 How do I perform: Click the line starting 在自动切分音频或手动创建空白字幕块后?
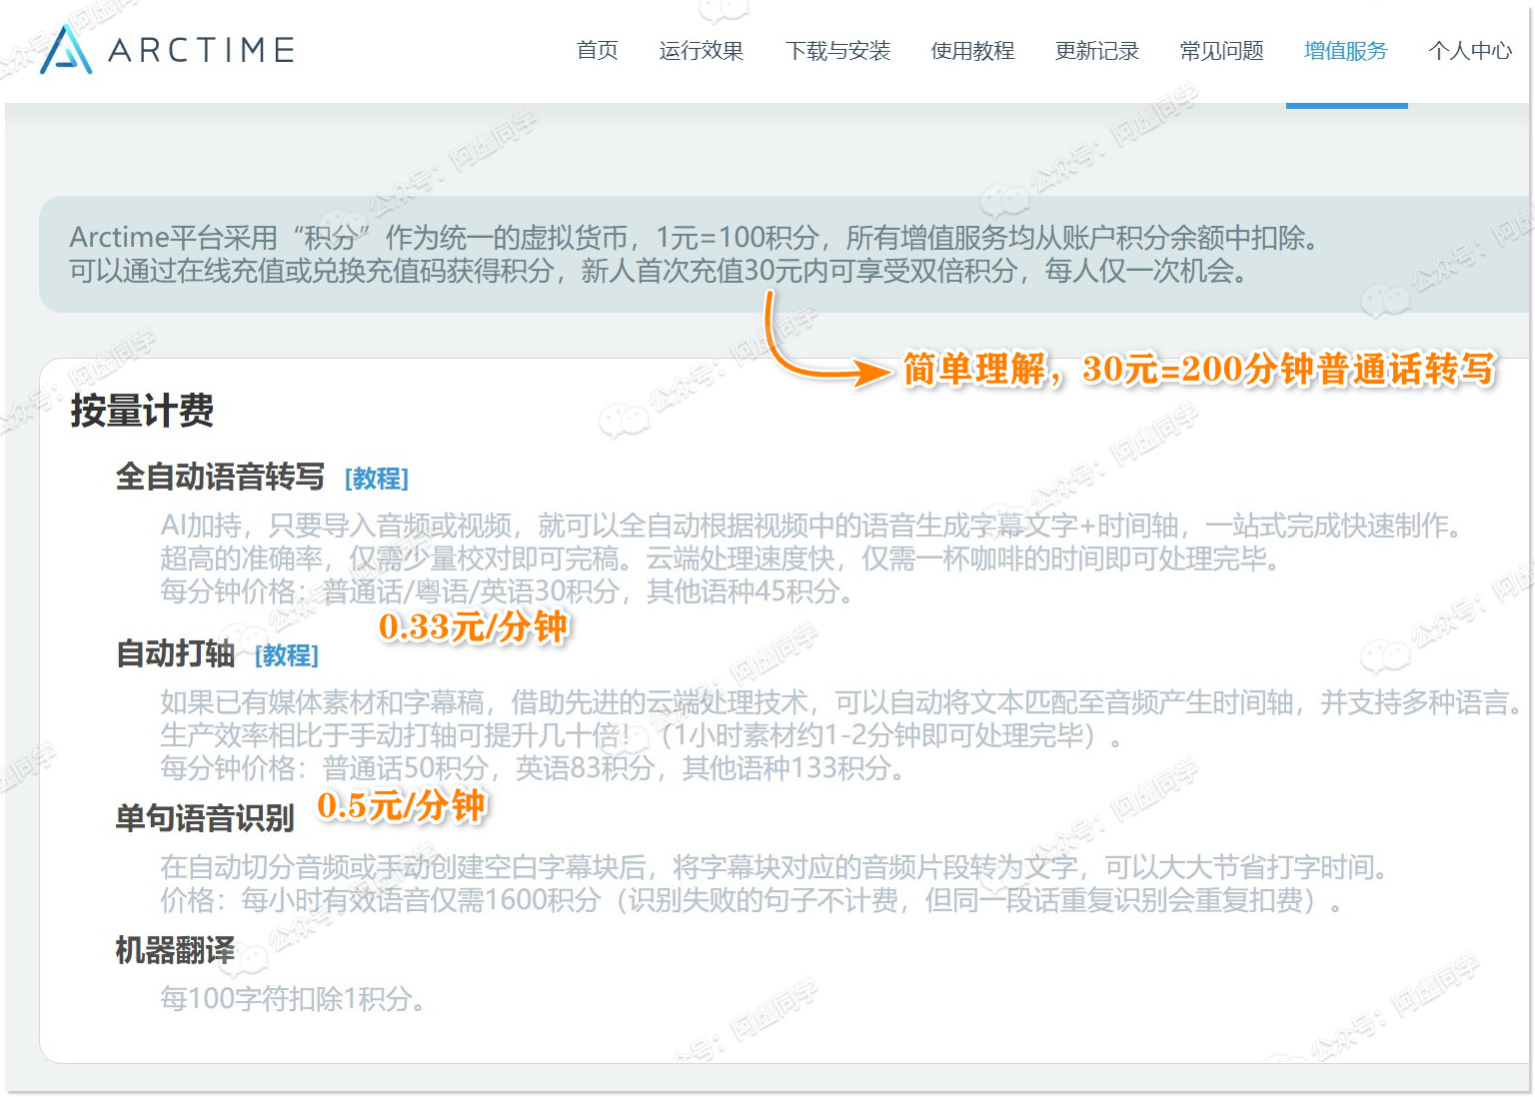[x=775, y=867]
